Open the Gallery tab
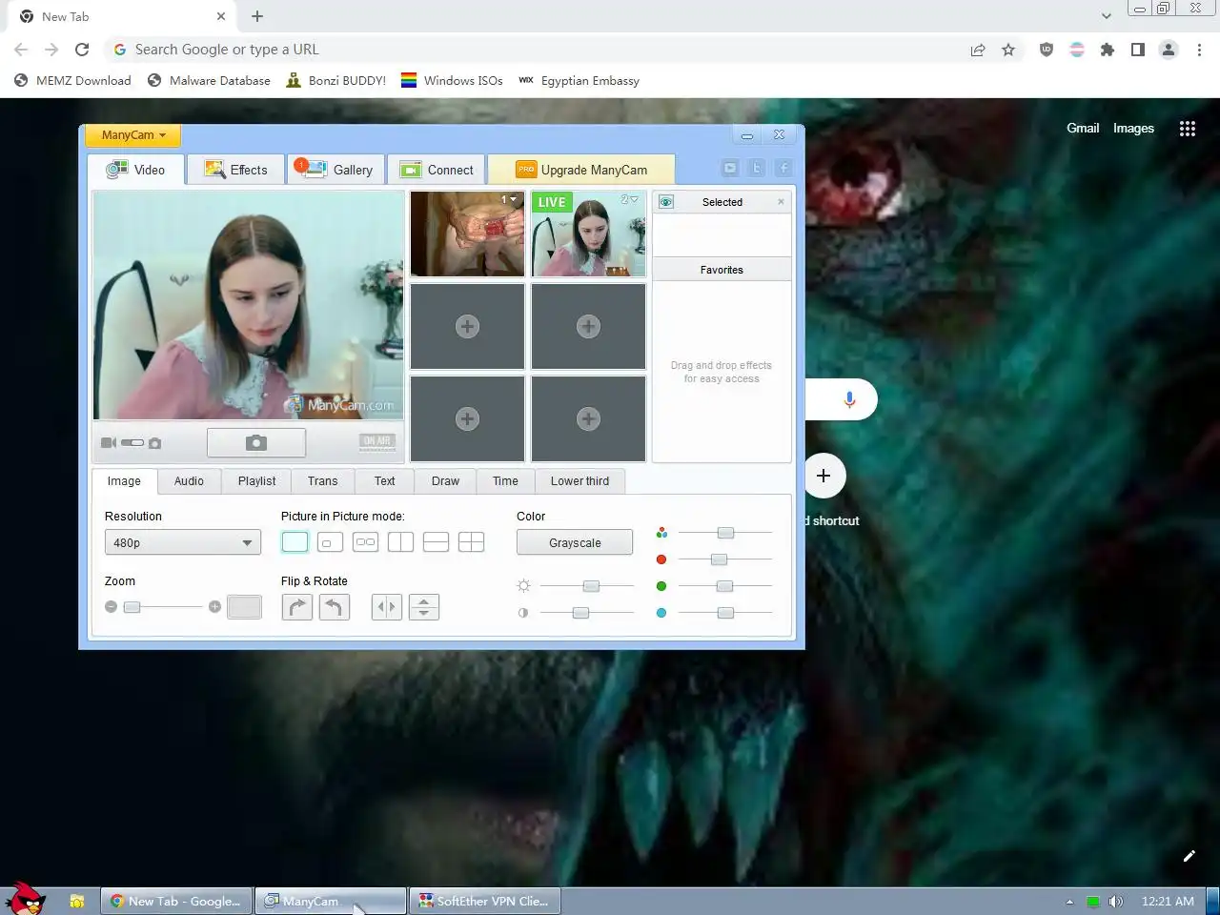1220x915 pixels. 337,170
